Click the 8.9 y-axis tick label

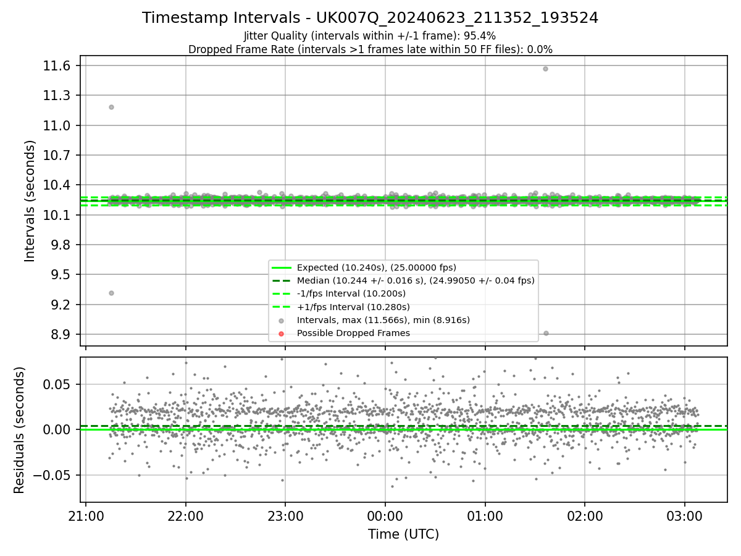click(61, 335)
